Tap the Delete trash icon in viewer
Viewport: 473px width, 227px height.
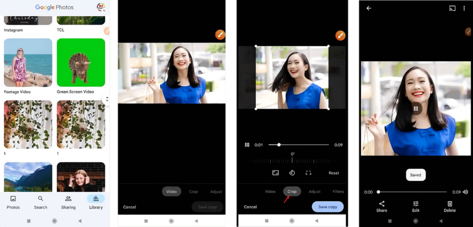pyautogui.click(x=450, y=206)
